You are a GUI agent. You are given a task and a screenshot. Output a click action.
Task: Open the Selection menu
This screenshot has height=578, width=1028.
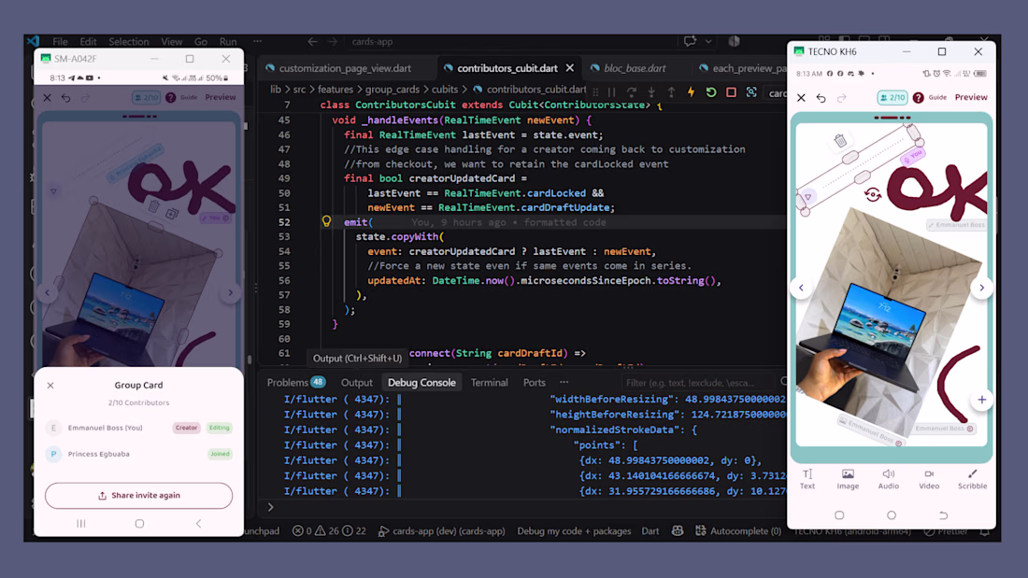(x=129, y=41)
